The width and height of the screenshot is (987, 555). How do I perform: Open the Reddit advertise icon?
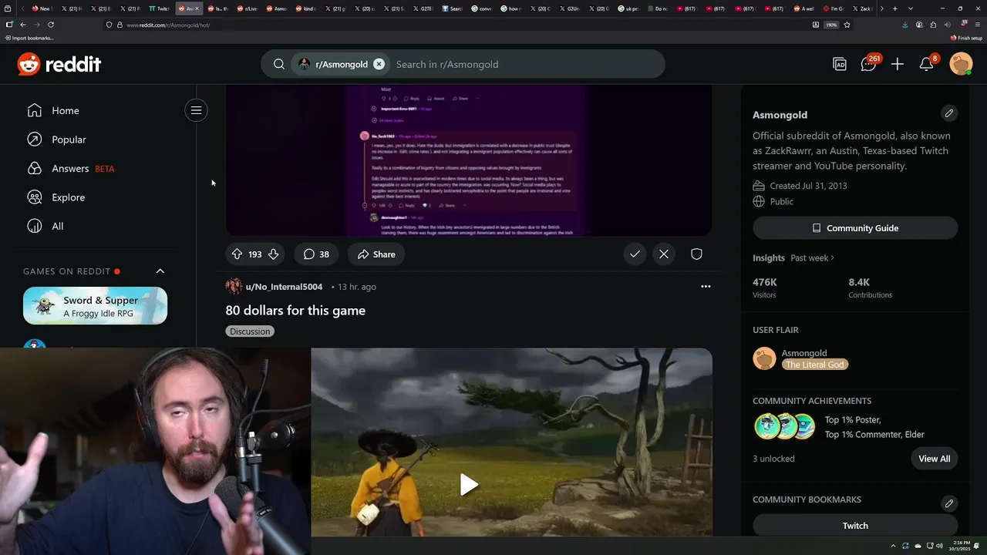tap(840, 65)
